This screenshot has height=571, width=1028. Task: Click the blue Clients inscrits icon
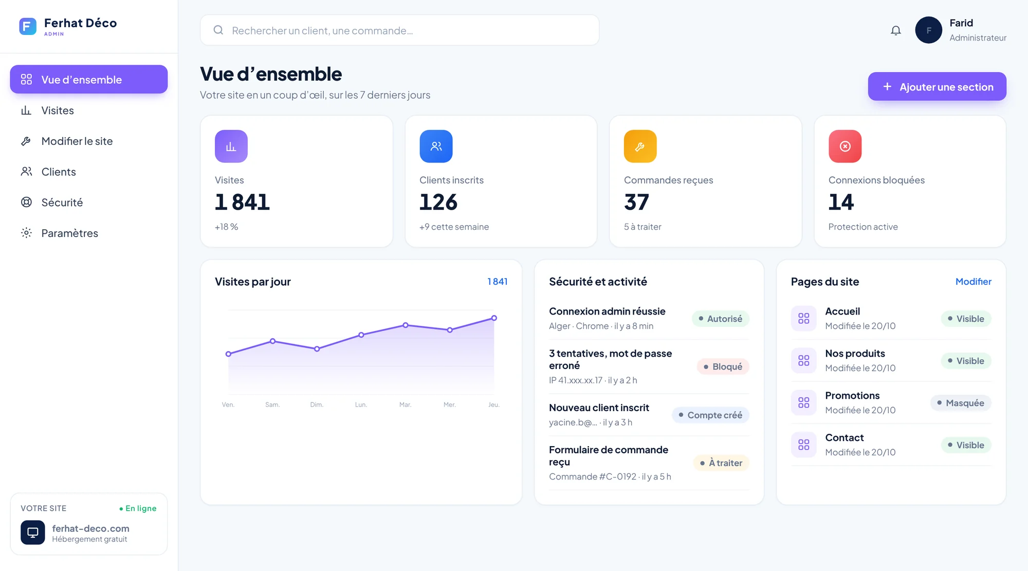click(x=436, y=146)
